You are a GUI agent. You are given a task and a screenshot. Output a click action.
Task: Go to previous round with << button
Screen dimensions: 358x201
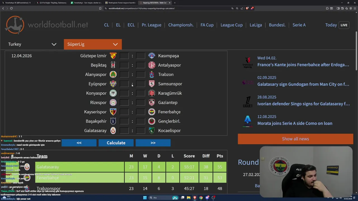[79, 143]
